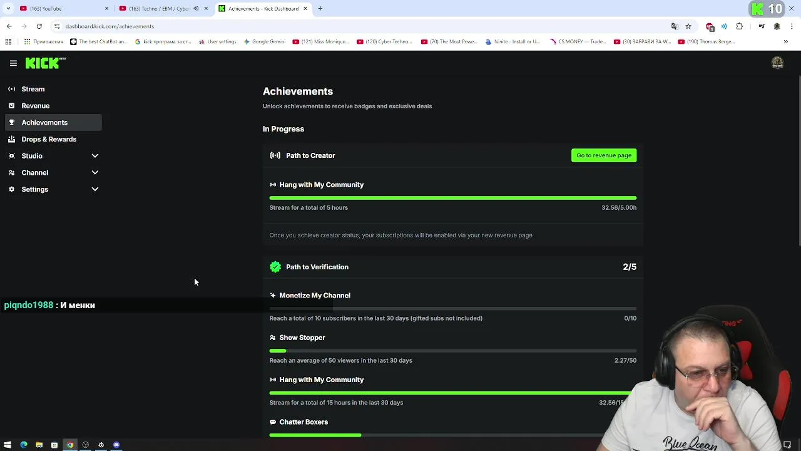Click the site information icon in address bar

pyautogui.click(x=57, y=26)
